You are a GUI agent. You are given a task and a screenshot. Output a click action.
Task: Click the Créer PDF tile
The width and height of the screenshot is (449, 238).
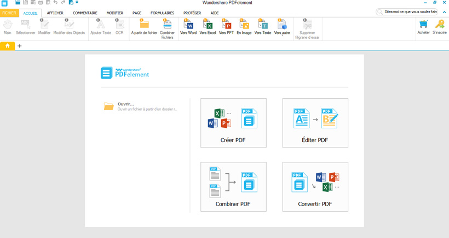pos(233,123)
